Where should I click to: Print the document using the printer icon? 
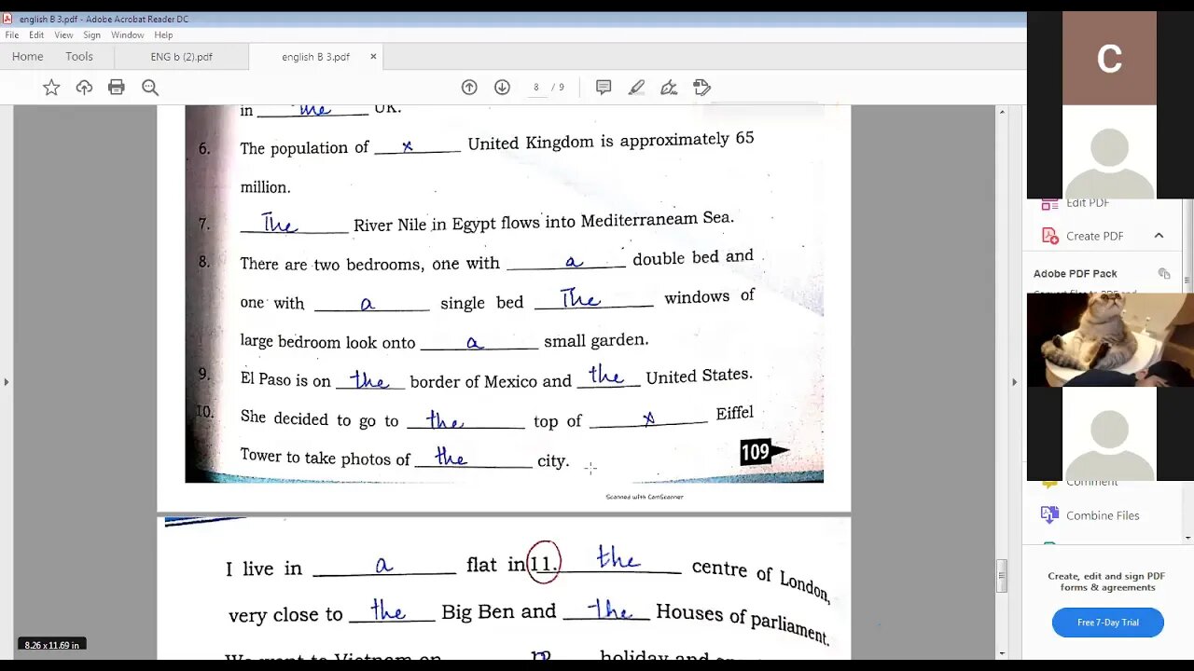(117, 88)
